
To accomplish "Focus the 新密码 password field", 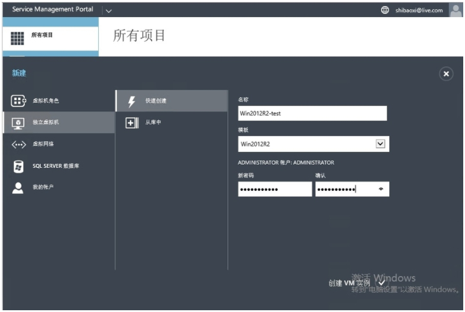I will (275, 189).
